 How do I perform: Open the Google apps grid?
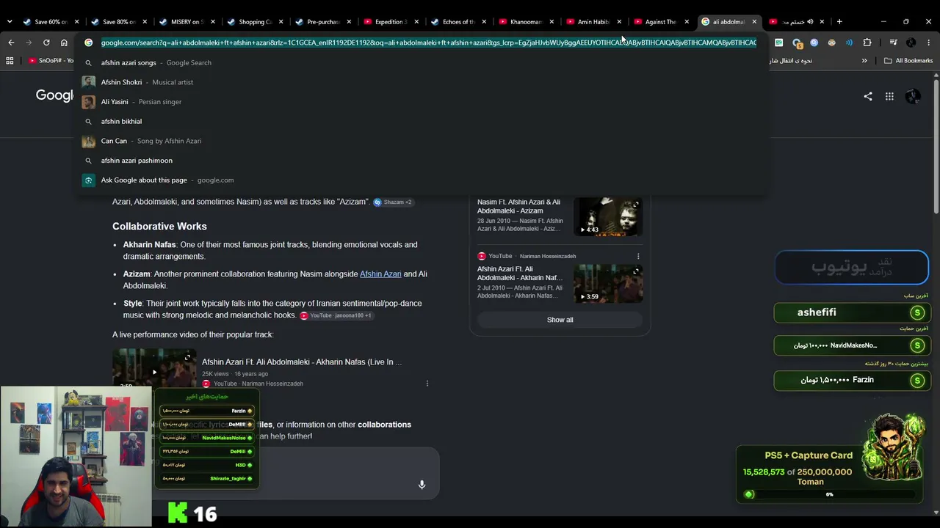coord(889,96)
